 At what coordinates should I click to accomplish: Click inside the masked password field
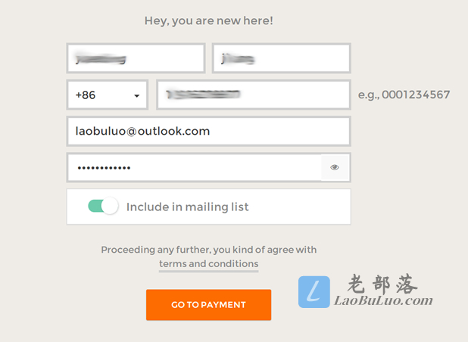pyautogui.click(x=194, y=167)
